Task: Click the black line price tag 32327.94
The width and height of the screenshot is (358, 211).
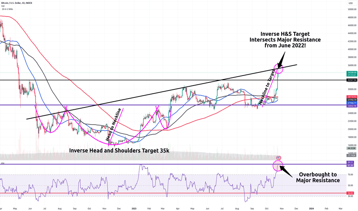Action: coord(351,80)
